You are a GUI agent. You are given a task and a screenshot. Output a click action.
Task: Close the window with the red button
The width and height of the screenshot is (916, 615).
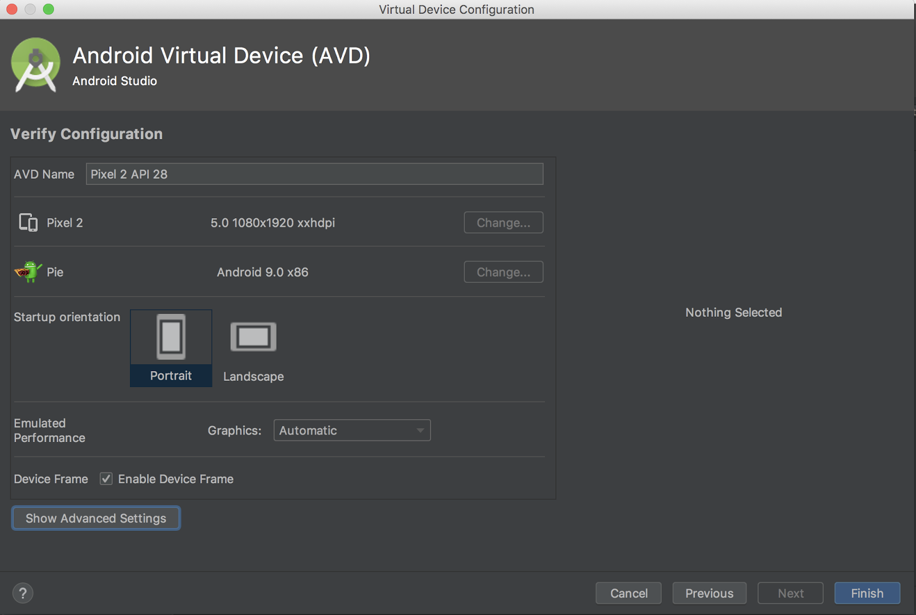point(12,9)
